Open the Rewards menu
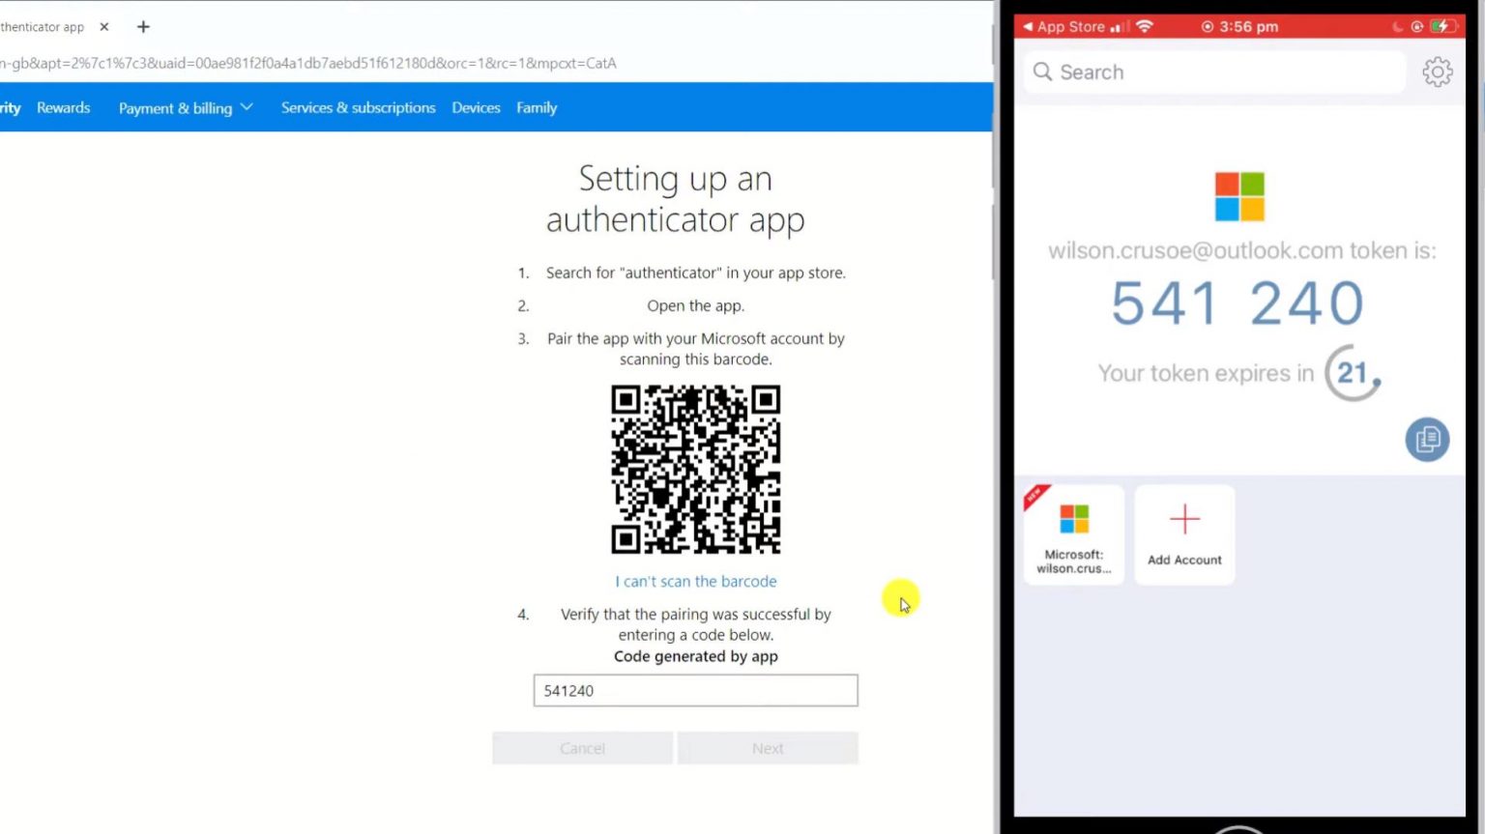The height and width of the screenshot is (834, 1485). 63,107
